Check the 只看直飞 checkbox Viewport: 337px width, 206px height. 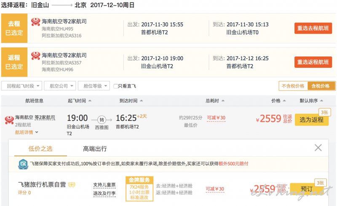[115, 86]
